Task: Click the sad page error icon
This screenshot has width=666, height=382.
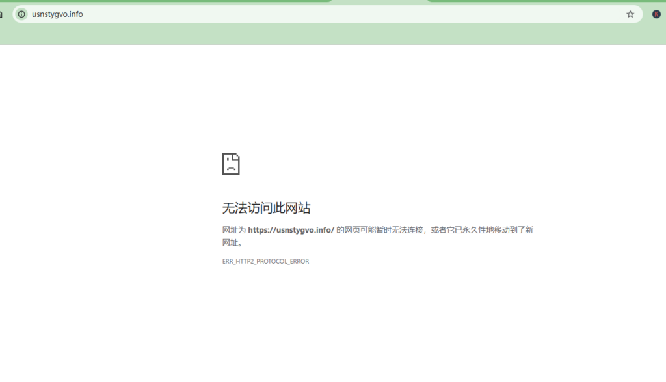Action: [x=231, y=164]
